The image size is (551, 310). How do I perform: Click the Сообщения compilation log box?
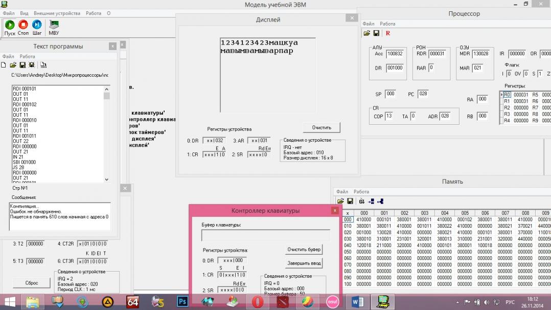coord(60,216)
